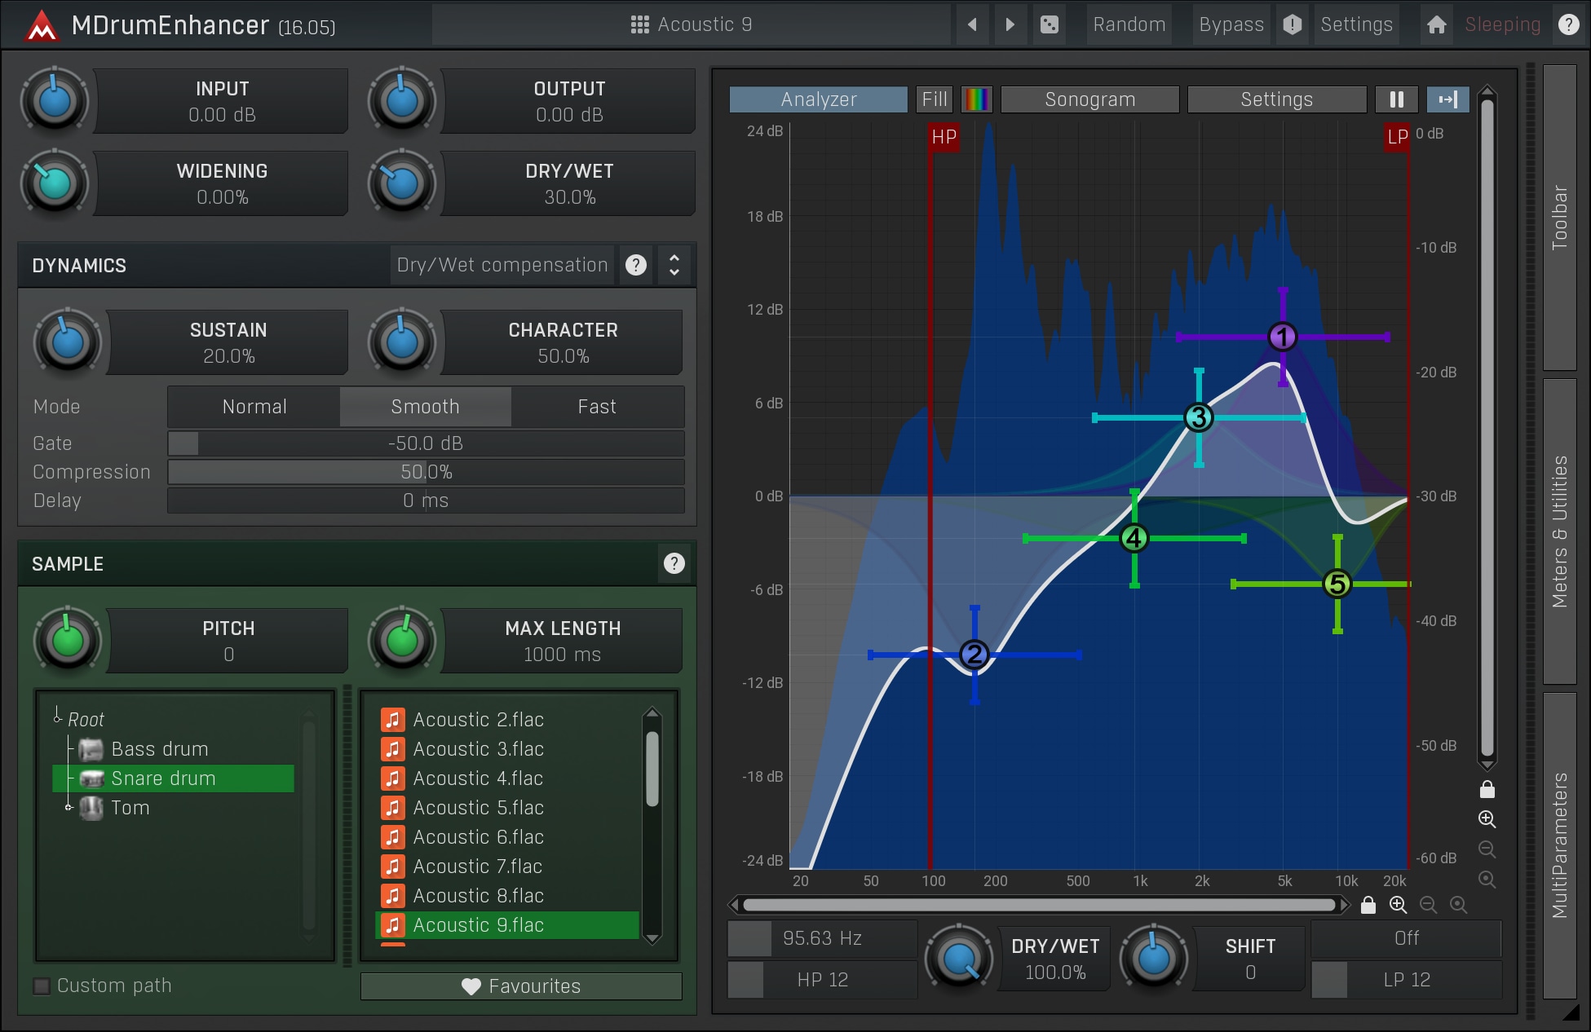
Task: Open the Dry/Wet compensation dropdown
Action: tap(502, 265)
